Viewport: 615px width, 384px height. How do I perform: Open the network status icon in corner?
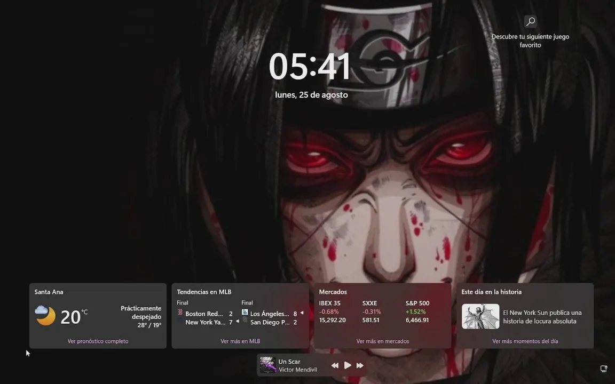point(604,369)
